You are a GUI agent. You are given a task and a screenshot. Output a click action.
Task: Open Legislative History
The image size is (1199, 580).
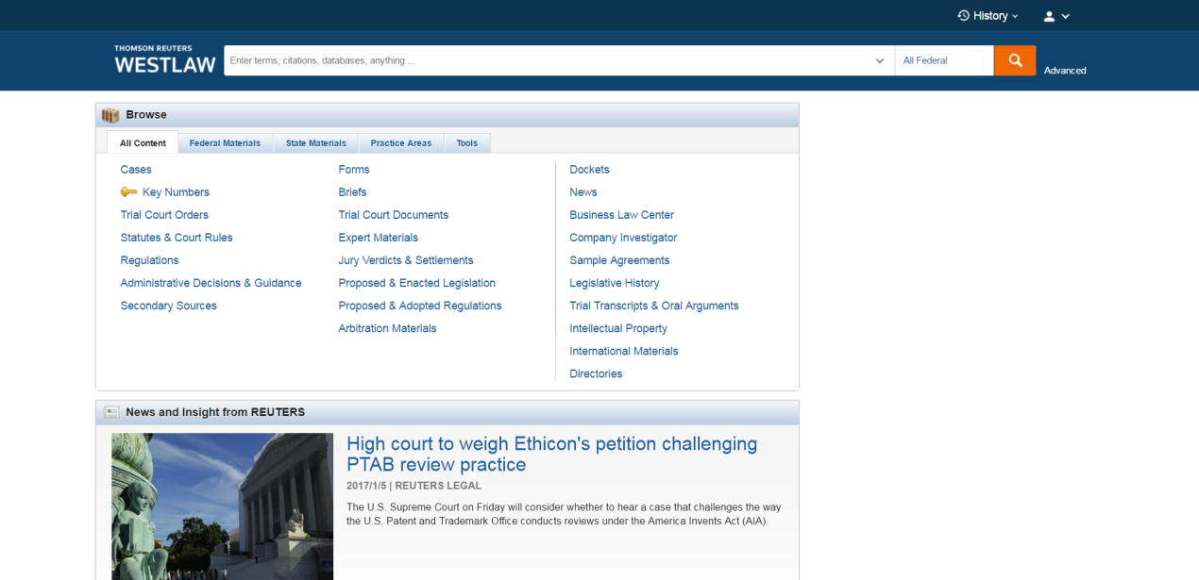click(x=615, y=283)
